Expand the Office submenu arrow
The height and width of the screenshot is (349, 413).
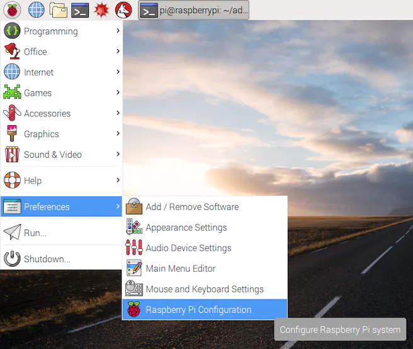coord(118,52)
